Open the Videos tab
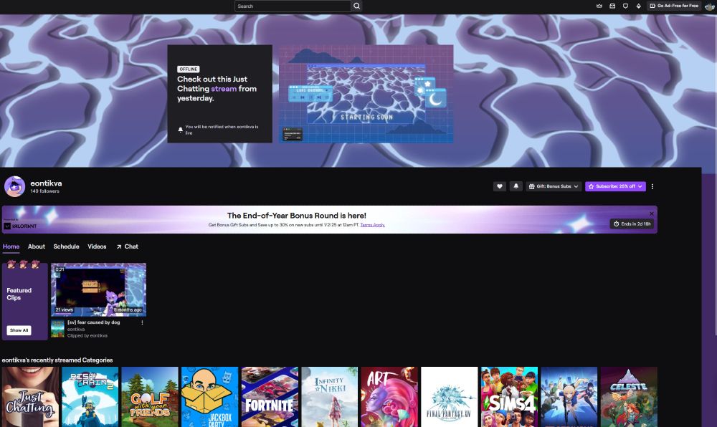717x427 pixels. coord(97,246)
